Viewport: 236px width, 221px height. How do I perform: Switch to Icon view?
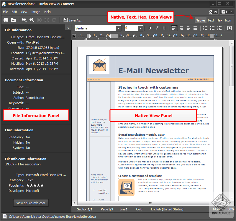[228, 20]
